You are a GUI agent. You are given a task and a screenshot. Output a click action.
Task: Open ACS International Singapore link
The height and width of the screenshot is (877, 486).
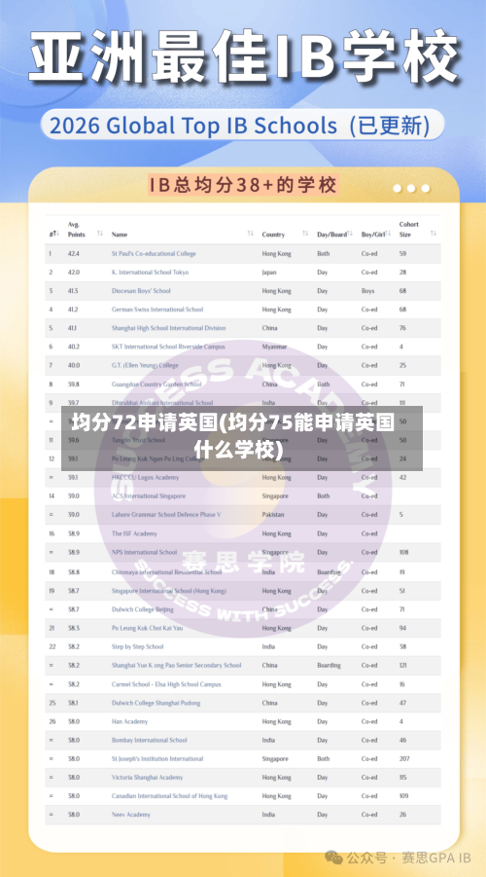point(149,496)
